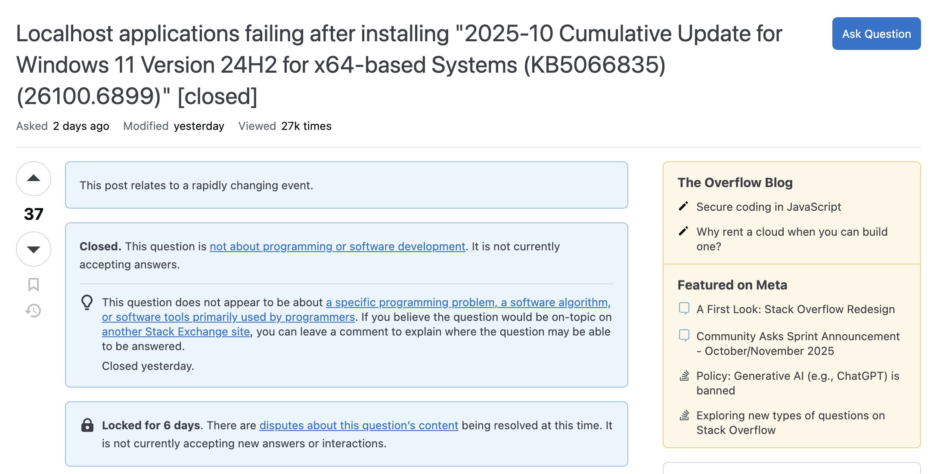Open A First Look: Stack Overflow Redesign

point(795,309)
